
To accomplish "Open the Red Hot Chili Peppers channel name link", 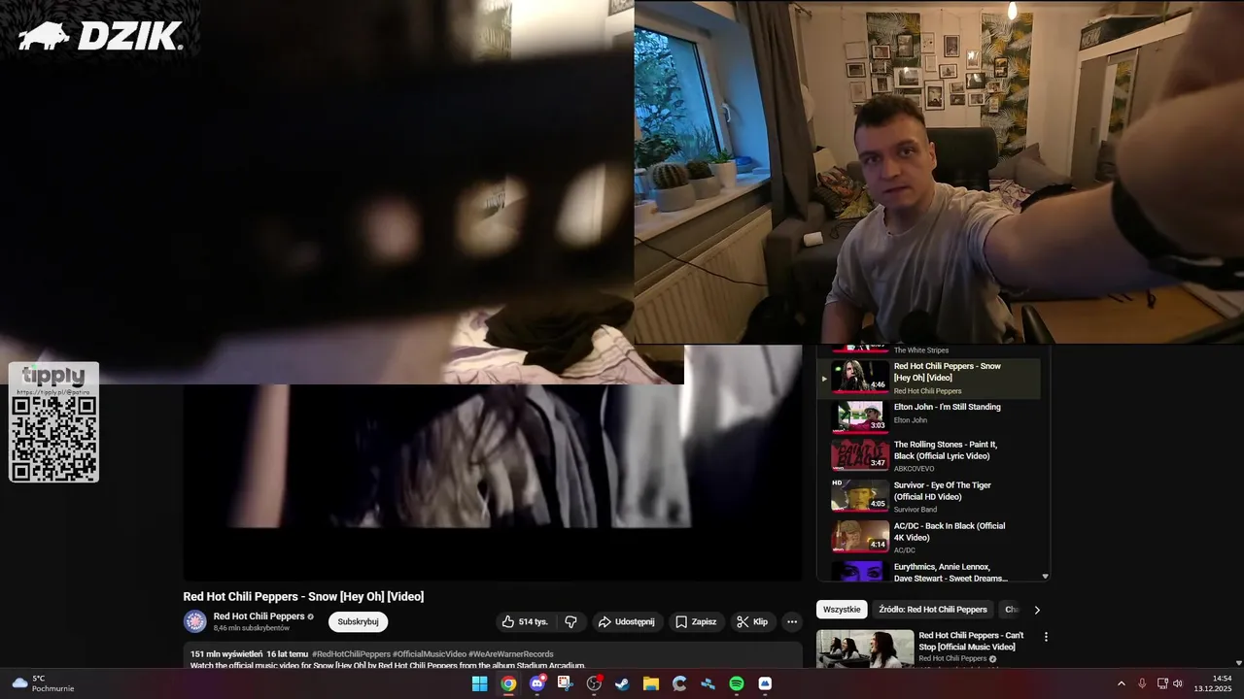I will coord(259,616).
